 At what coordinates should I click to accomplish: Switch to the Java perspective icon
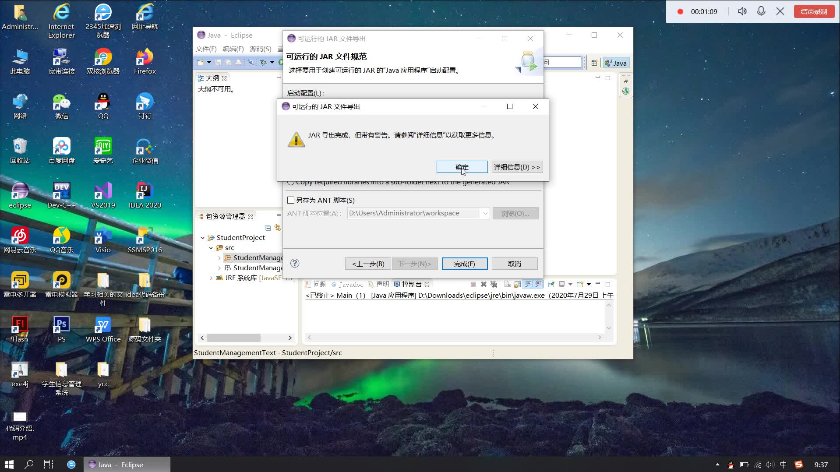pos(615,63)
